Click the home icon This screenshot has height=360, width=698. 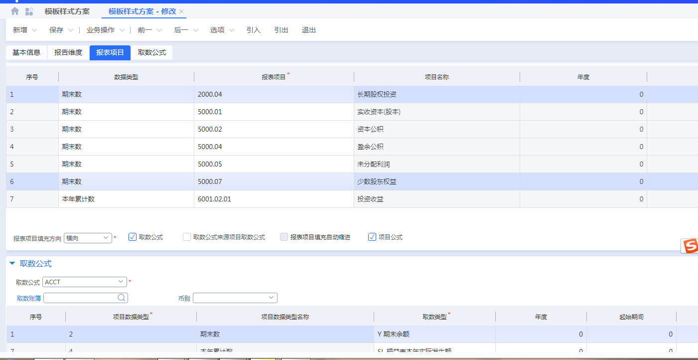[x=15, y=11]
